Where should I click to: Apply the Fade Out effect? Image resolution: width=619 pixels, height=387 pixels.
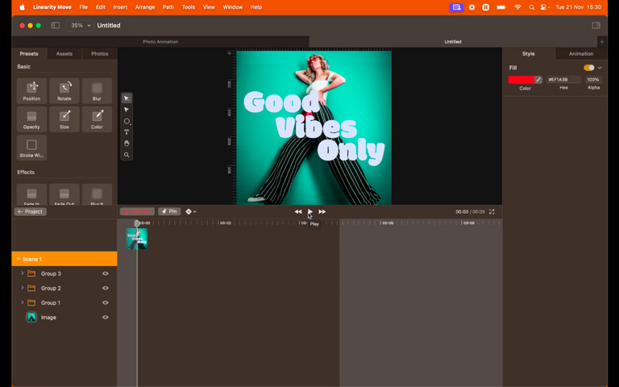click(x=64, y=194)
